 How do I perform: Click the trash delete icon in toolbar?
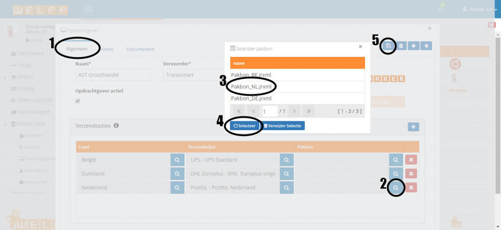(401, 46)
